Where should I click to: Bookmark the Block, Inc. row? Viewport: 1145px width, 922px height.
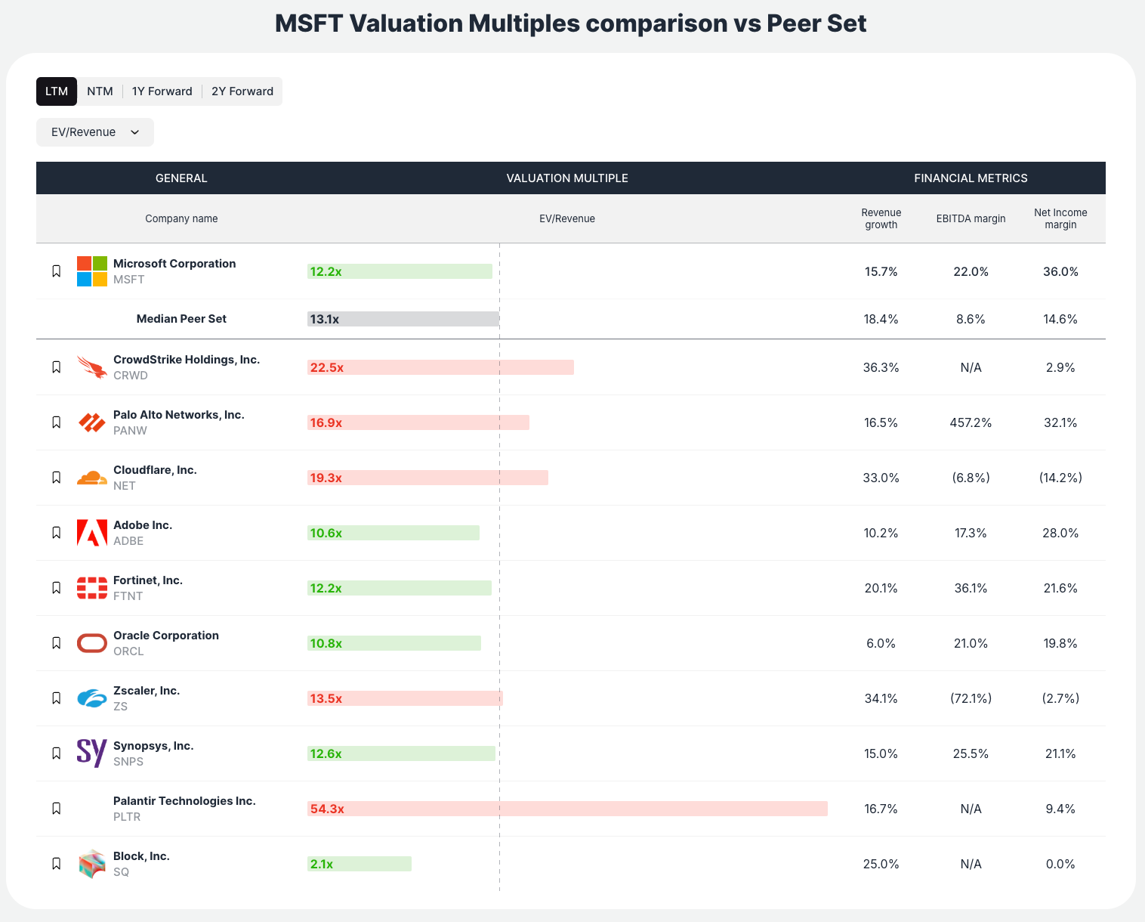click(56, 863)
